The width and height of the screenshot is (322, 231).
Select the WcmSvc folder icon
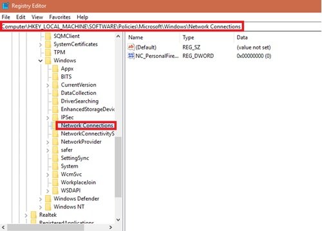(55, 175)
